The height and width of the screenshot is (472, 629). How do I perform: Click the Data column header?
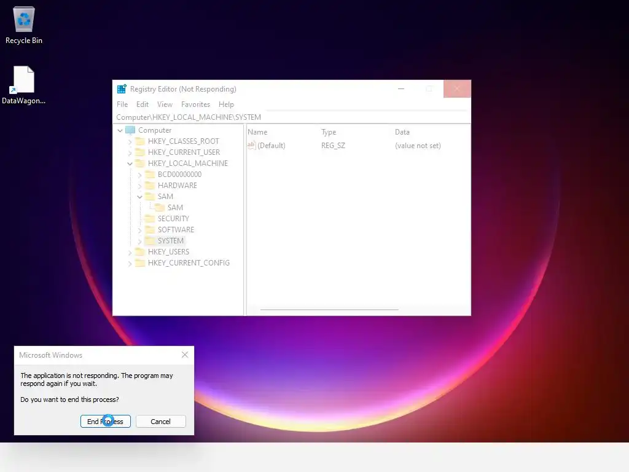(x=402, y=132)
